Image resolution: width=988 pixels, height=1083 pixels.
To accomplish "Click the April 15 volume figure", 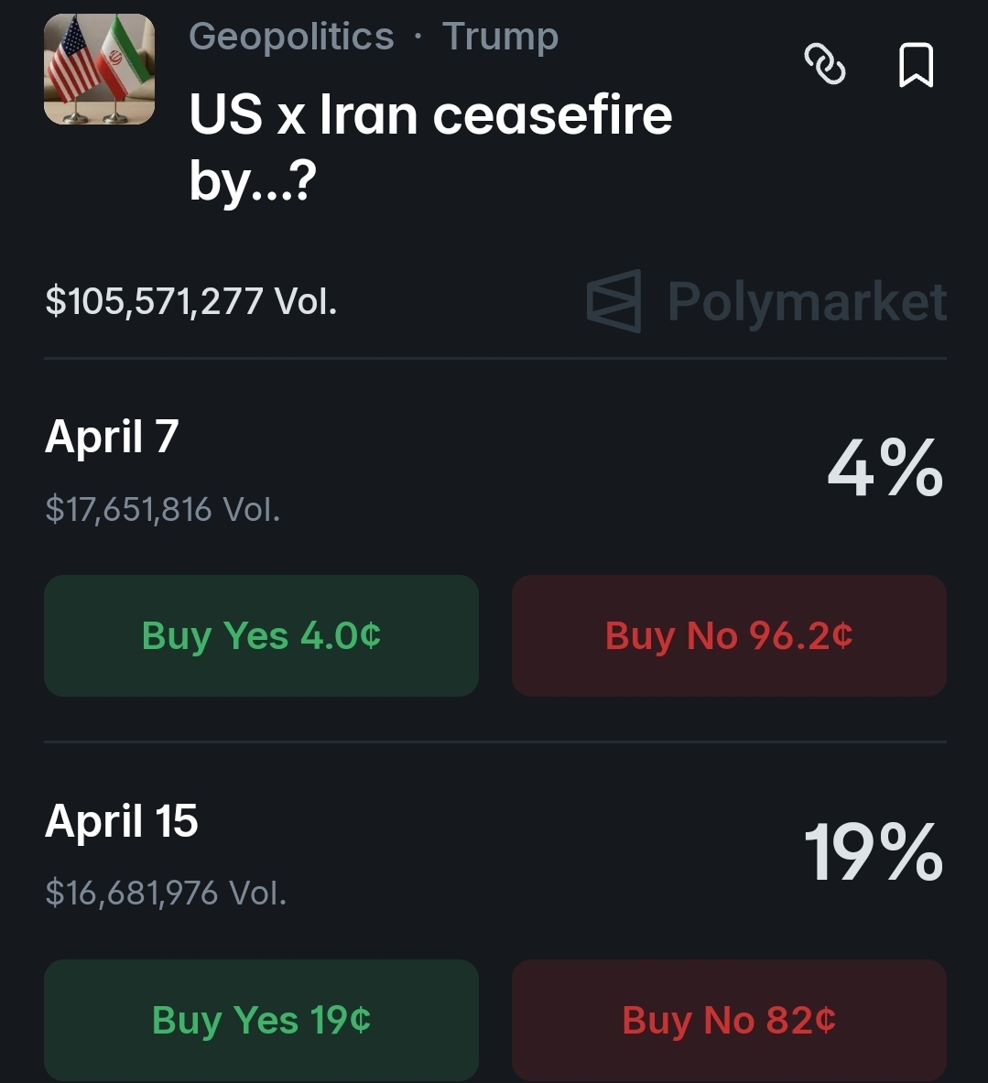I will coord(166,893).
